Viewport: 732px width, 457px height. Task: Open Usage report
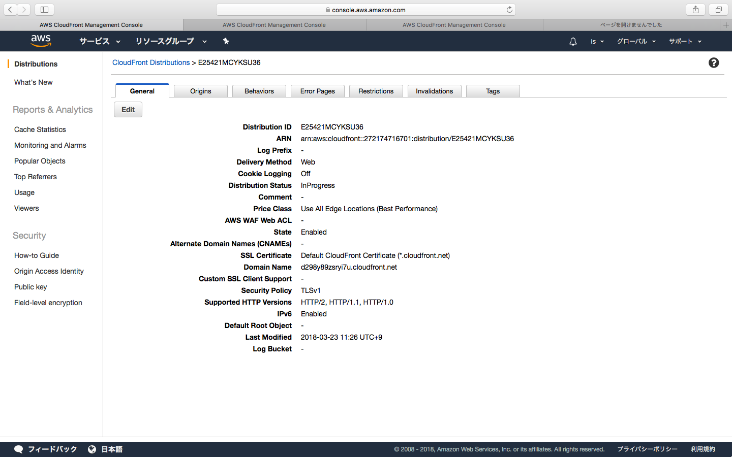(x=24, y=192)
